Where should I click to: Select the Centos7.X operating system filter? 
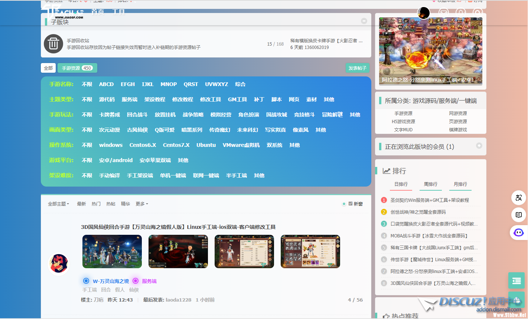[x=176, y=145]
